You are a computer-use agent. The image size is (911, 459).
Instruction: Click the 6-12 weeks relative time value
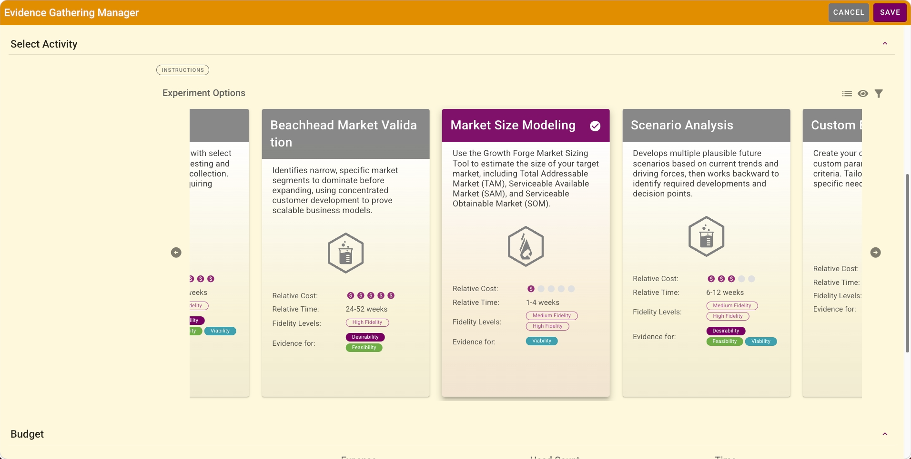coord(725,293)
